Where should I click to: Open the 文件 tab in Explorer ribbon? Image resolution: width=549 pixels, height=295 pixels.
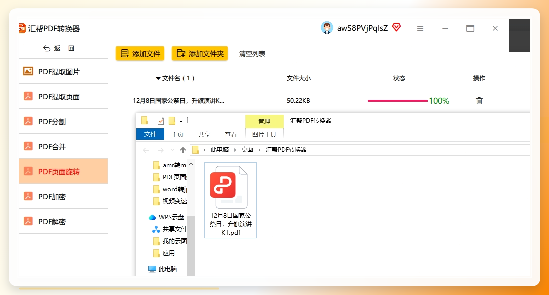tap(150, 134)
